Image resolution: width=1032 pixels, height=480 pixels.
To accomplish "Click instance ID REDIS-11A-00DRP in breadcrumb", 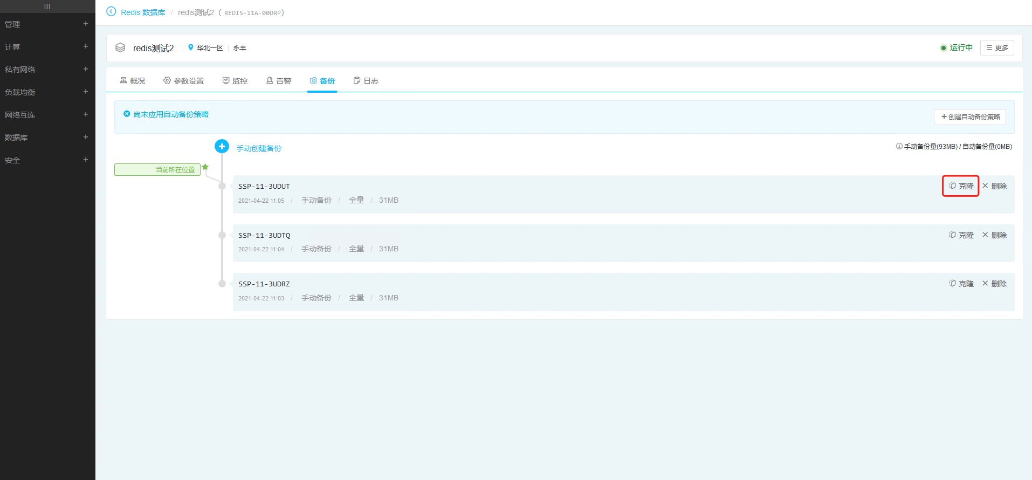I will click(x=253, y=13).
